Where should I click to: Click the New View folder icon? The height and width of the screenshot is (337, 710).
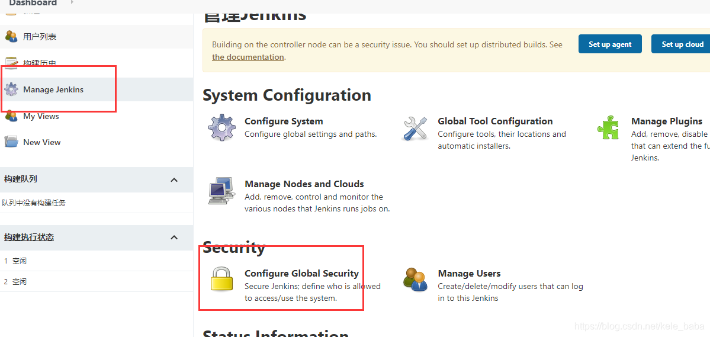click(x=11, y=142)
